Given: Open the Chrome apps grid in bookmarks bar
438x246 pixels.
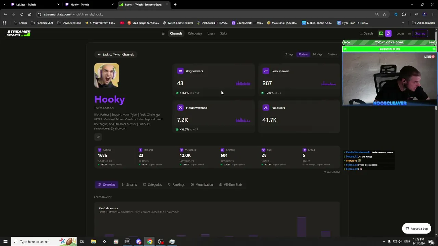Looking at the screenshot, I should point(4,23).
